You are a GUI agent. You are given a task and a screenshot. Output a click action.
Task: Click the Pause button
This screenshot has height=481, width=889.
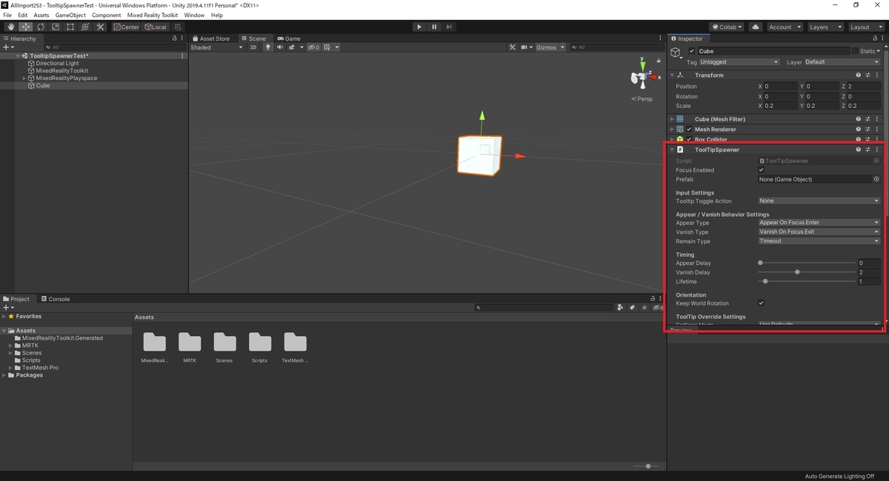(x=434, y=27)
